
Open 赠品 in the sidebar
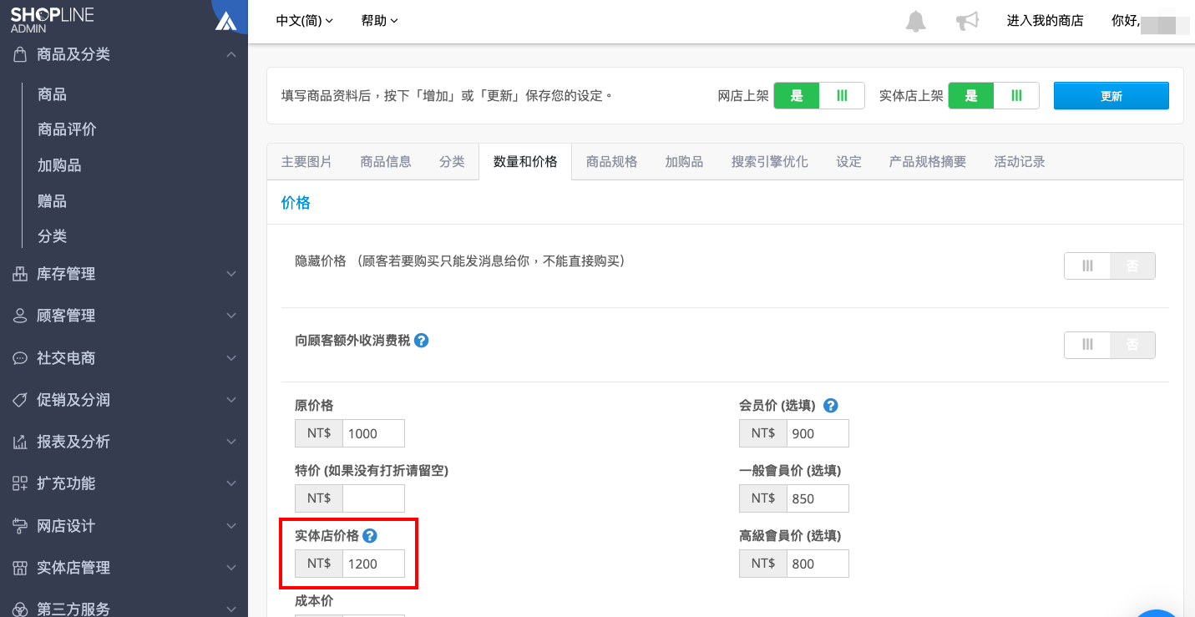click(x=52, y=201)
